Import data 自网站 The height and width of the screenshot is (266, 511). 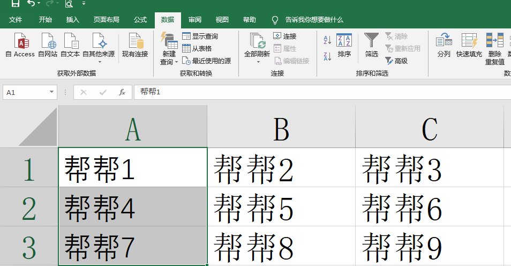(48, 46)
